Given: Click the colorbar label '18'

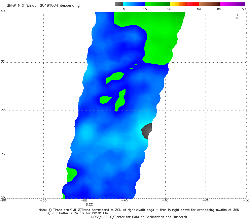Looking at the screenshot, I should tap(145, 9).
